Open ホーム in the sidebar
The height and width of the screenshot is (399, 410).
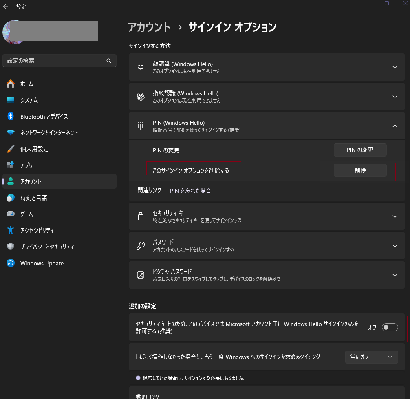(x=60, y=84)
